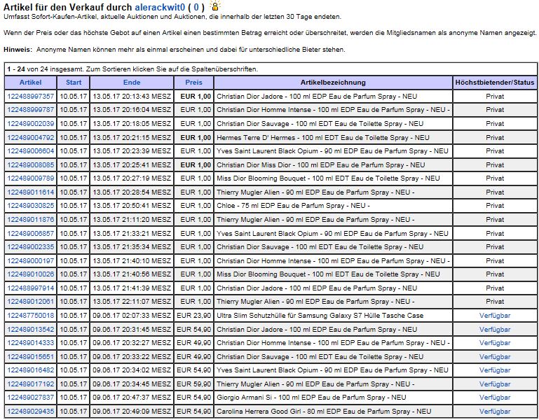Select title Hermes Terre D' Hermes
Screen dimensions: 539x420
click(x=323, y=138)
